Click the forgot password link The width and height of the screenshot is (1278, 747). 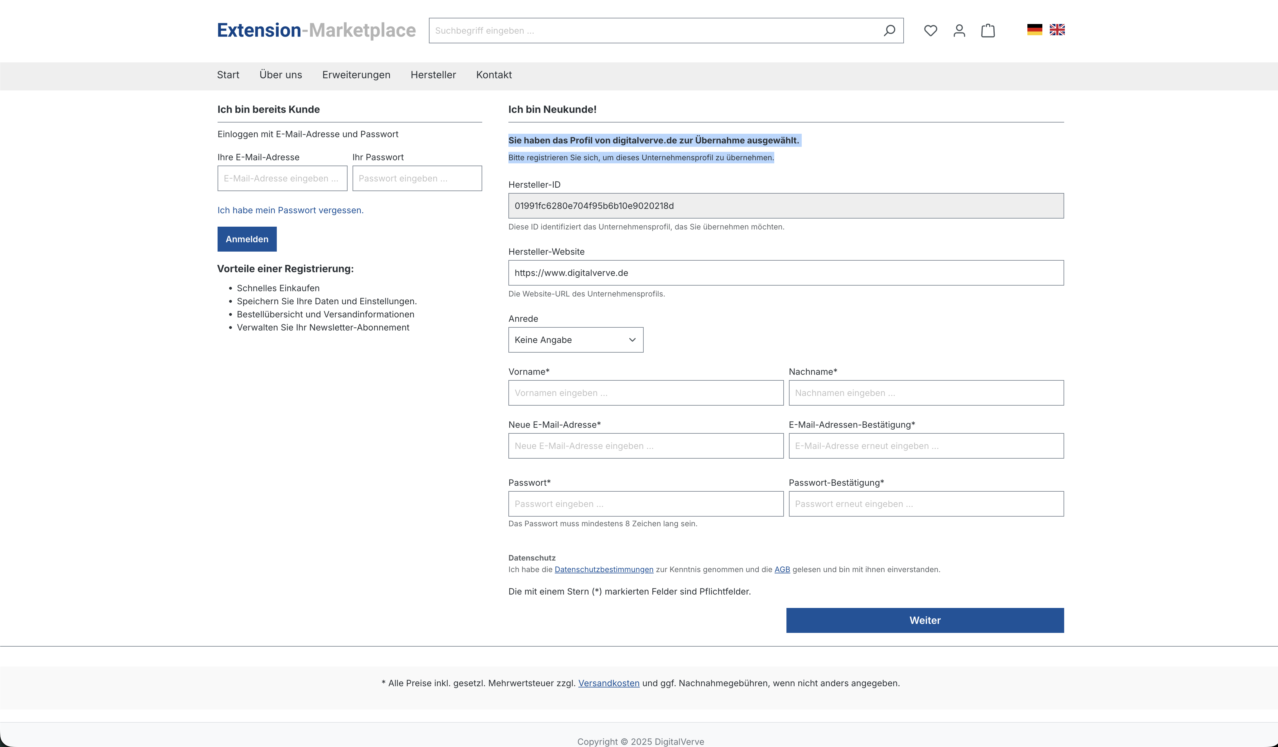tap(290, 210)
